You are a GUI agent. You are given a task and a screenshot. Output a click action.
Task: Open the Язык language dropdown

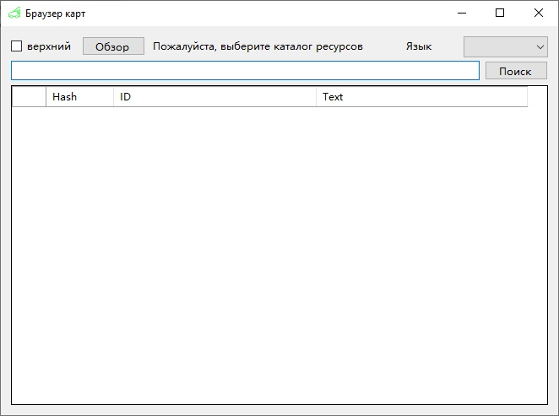(505, 46)
